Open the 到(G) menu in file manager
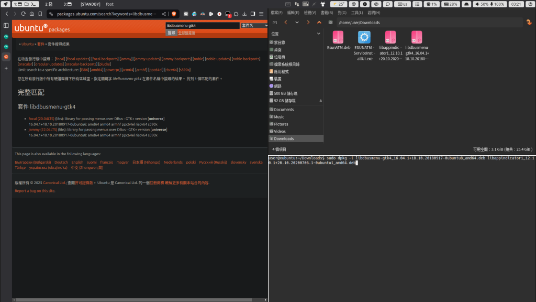Viewport: 536px width, 302px height. tap(342, 13)
